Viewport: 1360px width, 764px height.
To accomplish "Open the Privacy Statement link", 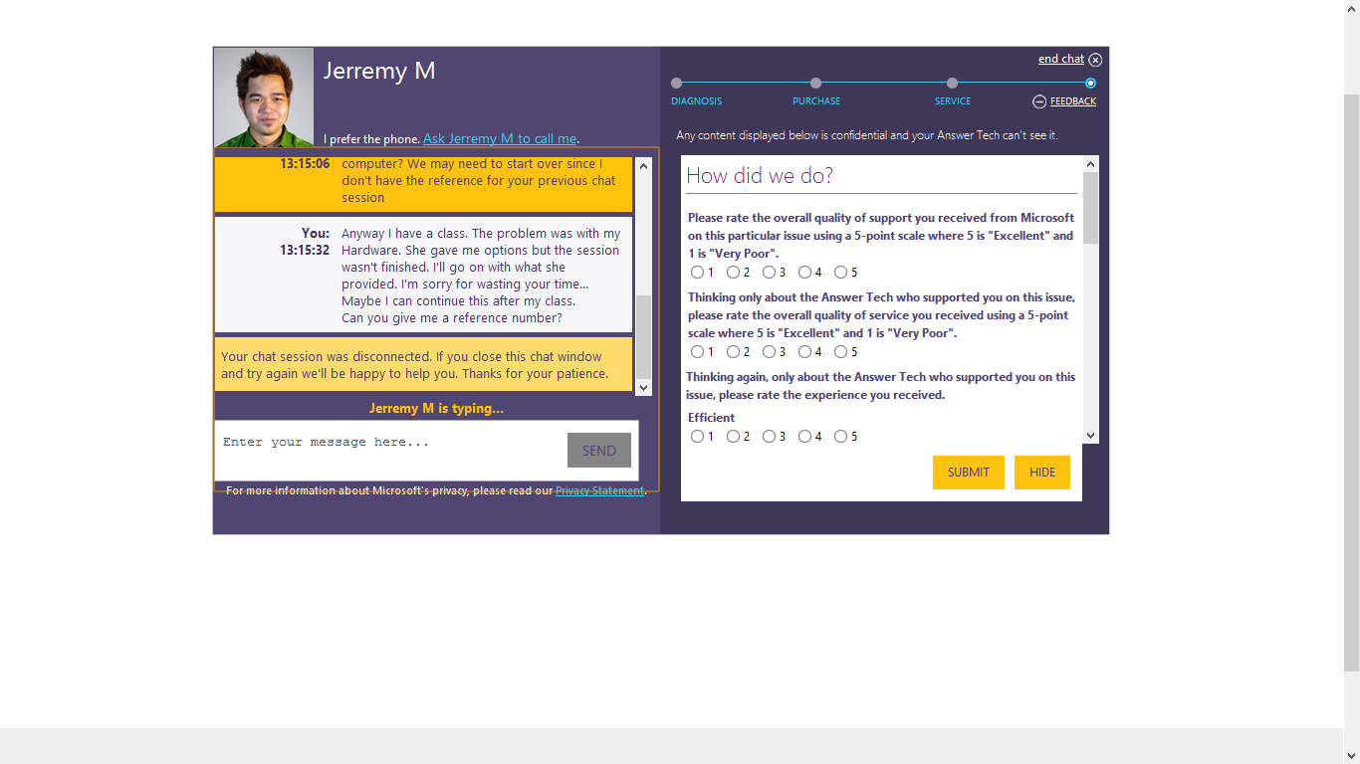I will pyautogui.click(x=599, y=490).
